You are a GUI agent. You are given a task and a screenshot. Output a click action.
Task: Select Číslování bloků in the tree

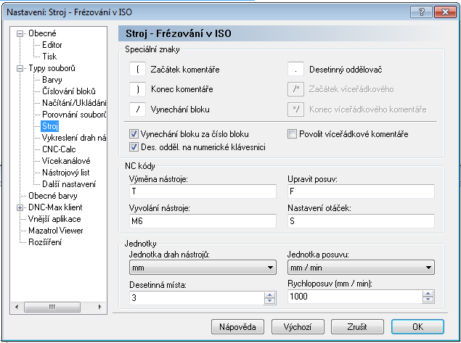pyautogui.click(x=69, y=91)
